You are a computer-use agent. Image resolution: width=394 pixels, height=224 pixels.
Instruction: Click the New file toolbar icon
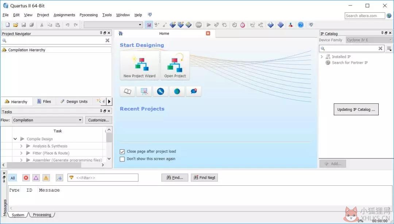click(x=8, y=25)
